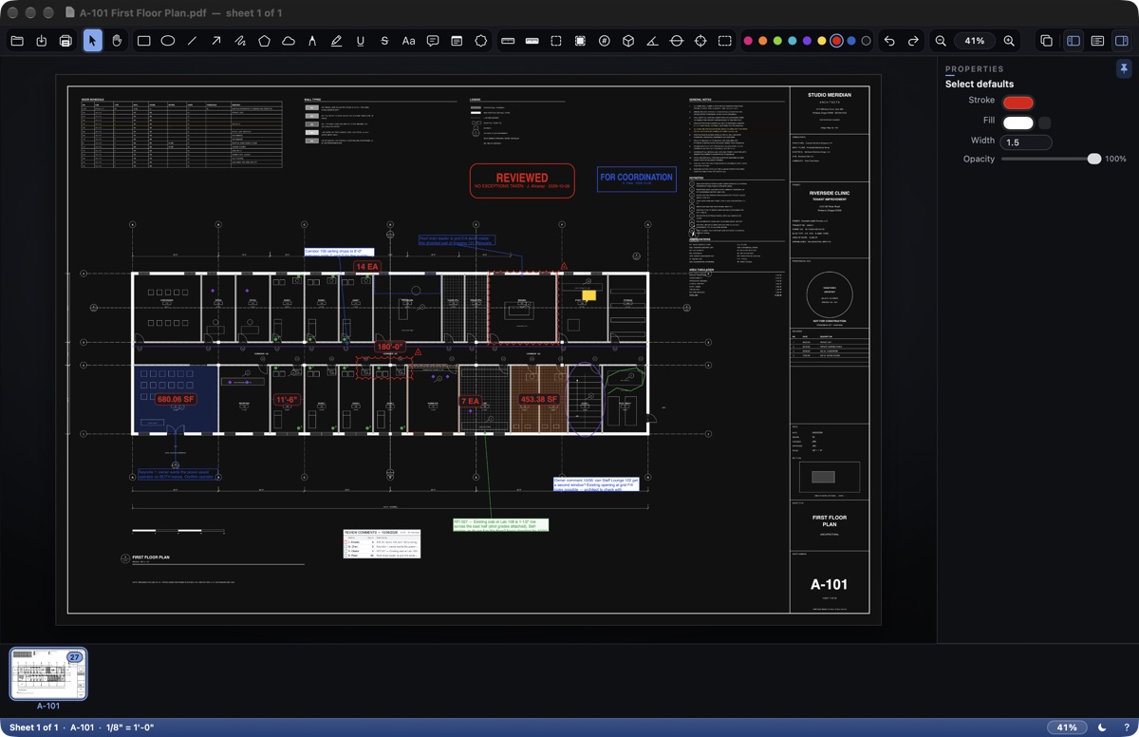The width and height of the screenshot is (1139, 737).
Task: Zoom out with the minus magnifier
Action: (941, 41)
